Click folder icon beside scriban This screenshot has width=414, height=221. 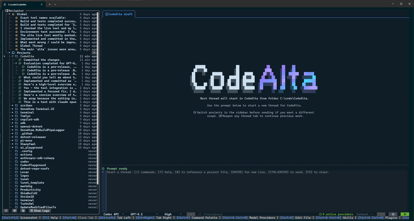pyautogui.click(x=17, y=105)
